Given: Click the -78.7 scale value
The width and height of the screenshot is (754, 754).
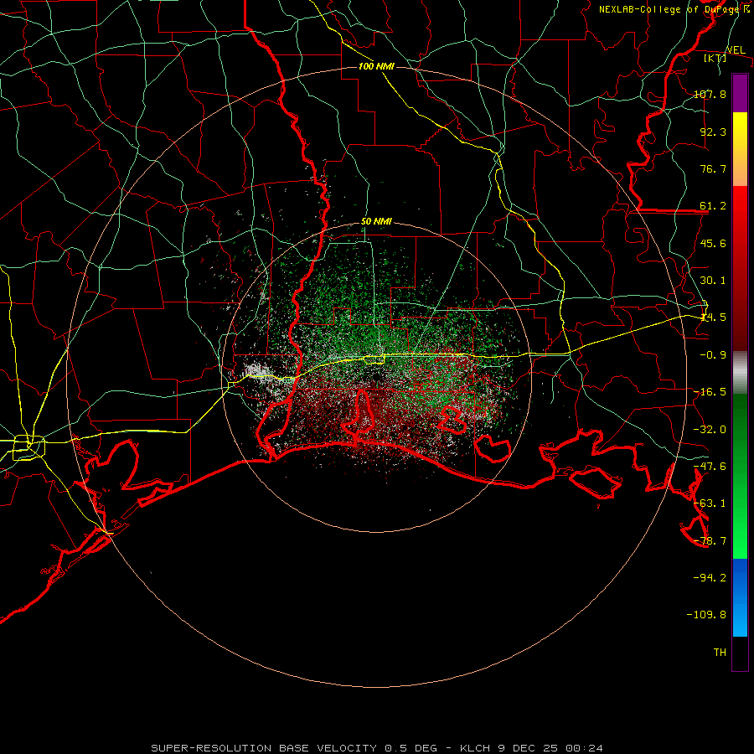Looking at the screenshot, I should (x=710, y=541).
